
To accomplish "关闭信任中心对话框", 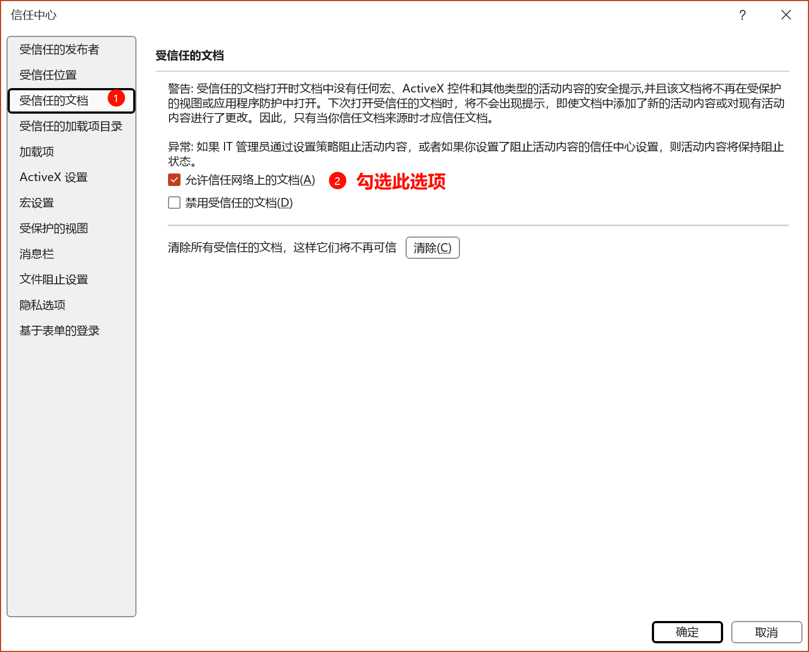I will coord(786,15).
